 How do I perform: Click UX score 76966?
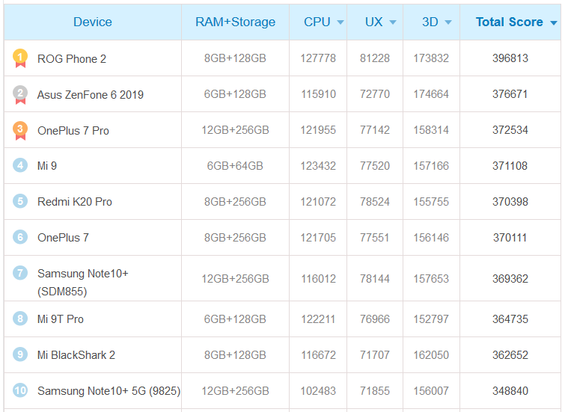coord(375,319)
